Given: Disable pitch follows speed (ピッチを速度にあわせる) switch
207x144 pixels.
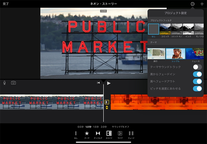Looking at the screenshot, I should point(197,89).
